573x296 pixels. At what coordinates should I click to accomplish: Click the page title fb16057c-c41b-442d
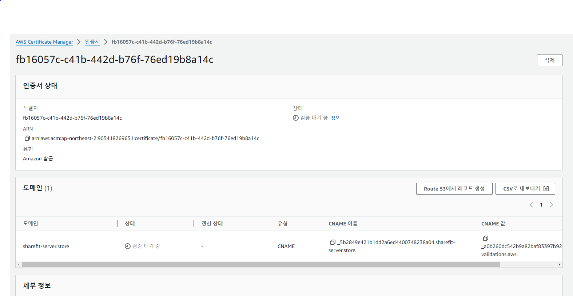(x=114, y=59)
